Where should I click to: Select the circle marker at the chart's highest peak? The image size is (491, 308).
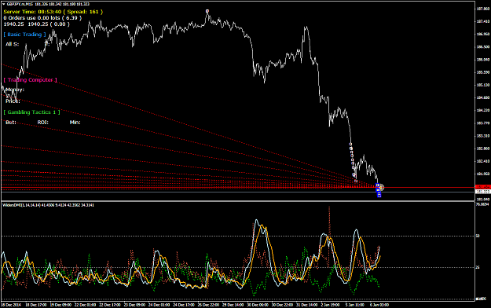pyautogui.click(x=207, y=11)
